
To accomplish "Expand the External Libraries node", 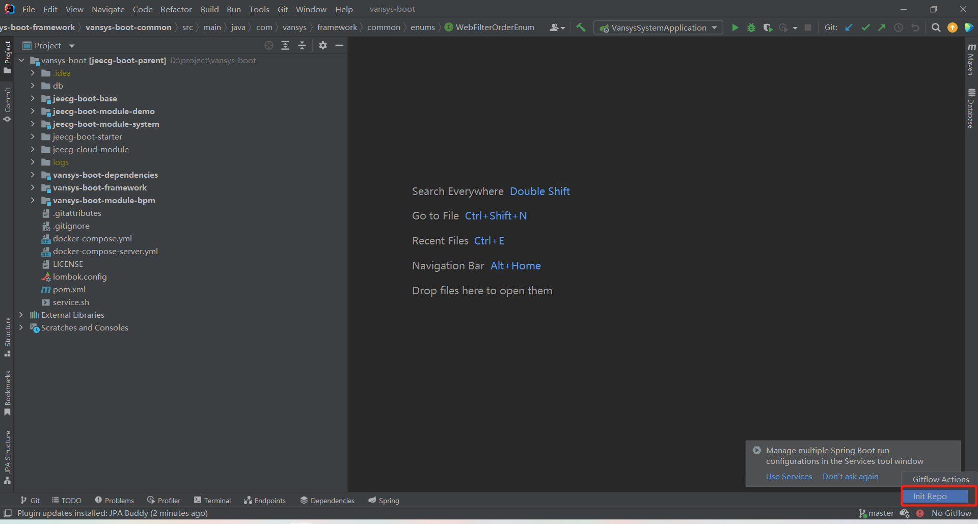I will [x=21, y=315].
